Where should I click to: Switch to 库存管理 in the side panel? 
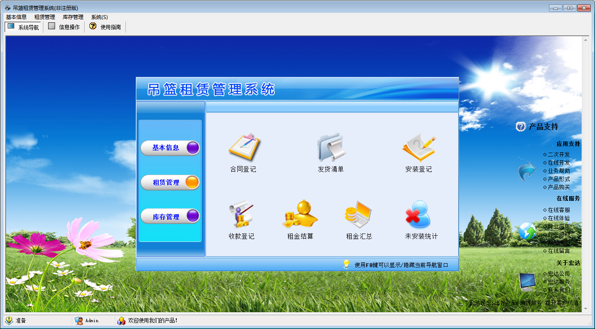[170, 217]
